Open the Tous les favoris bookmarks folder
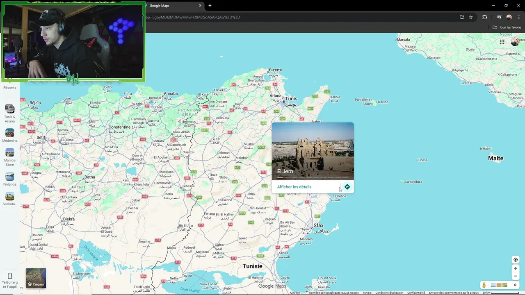 [507, 27]
